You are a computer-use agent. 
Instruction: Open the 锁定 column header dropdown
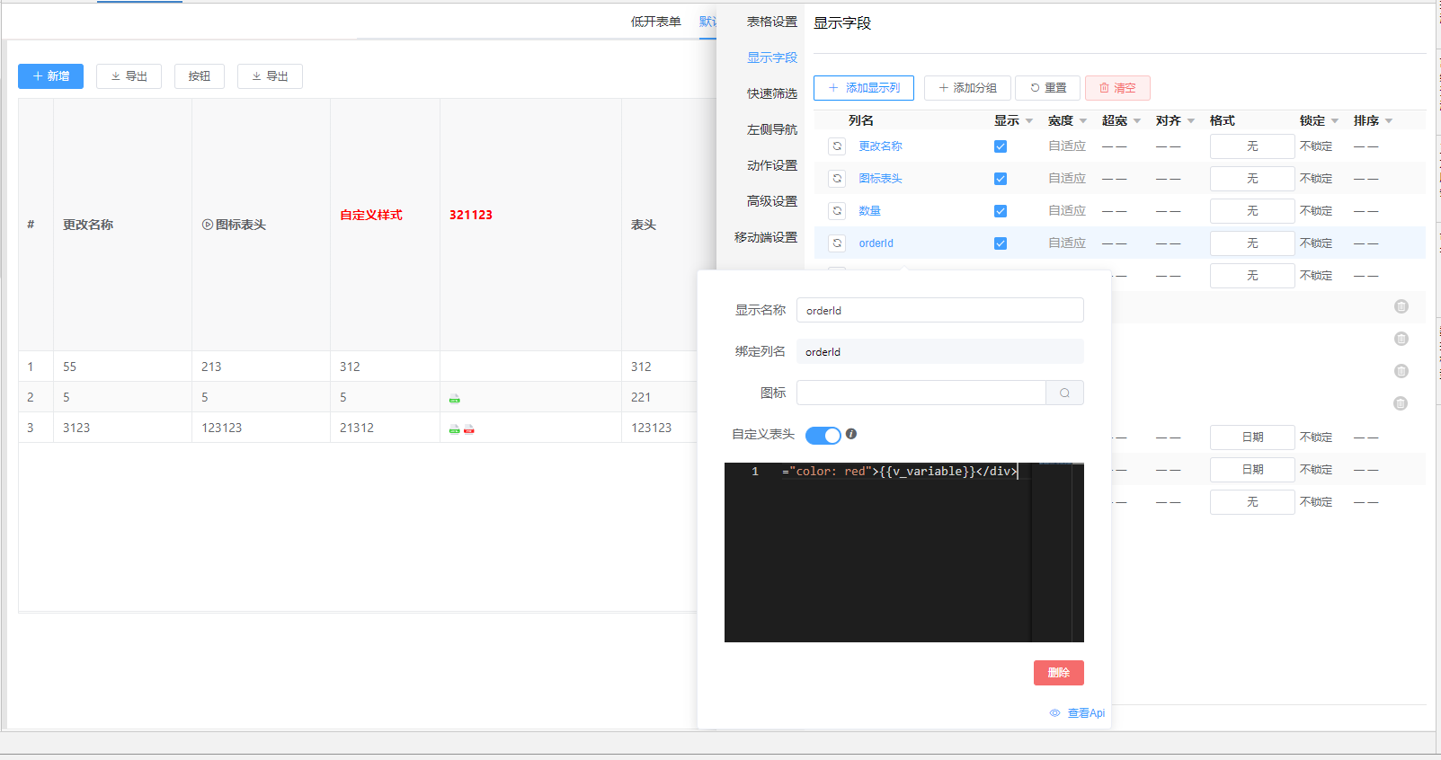pyautogui.click(x=1335, y=121)
